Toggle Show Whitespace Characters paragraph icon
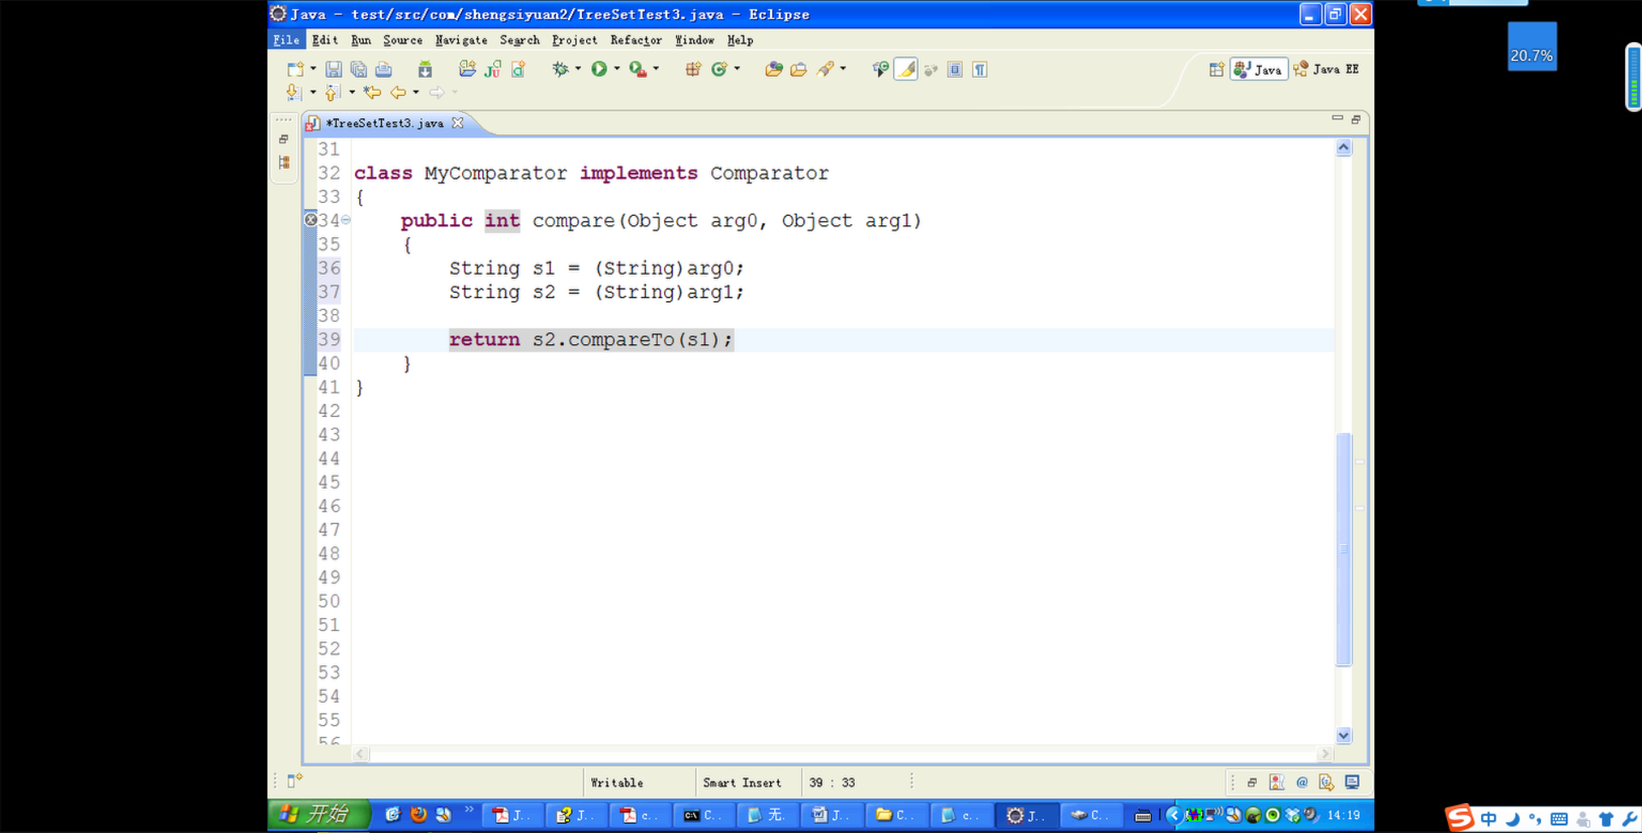 (x=980, y=69)
